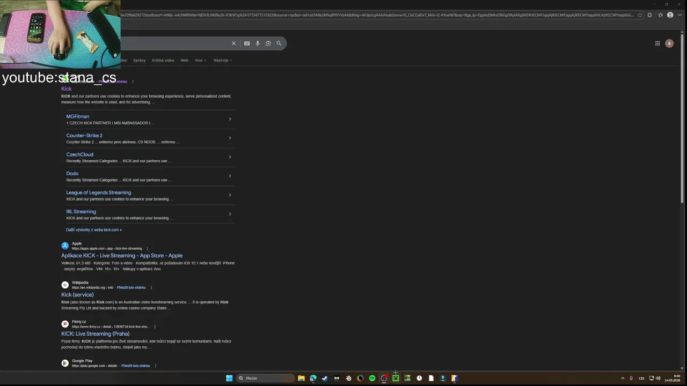Open Aplikace KICK App Store result

pyautogui.click(x=122, y=256)
